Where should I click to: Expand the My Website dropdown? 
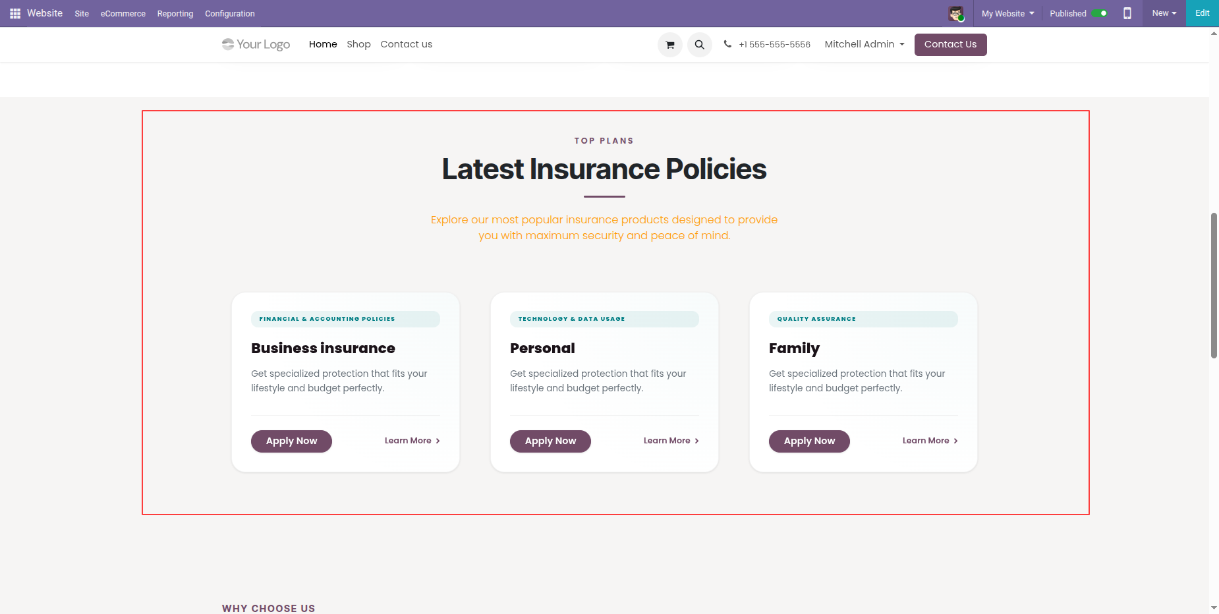[x=1007, y=13]
